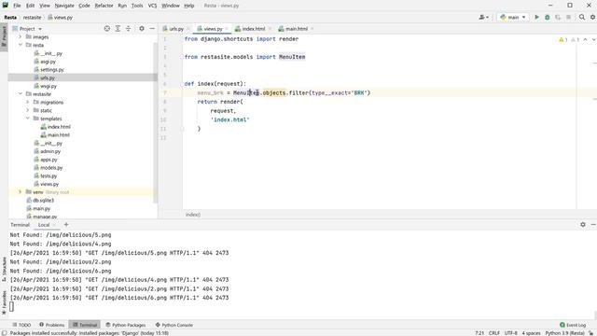Click Python 3.9 (Resta) interpreter in status bar
This screenshot has width=597, height=336.
click(564, 333)
